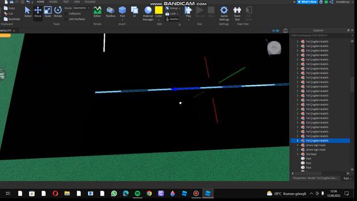
Task: Activate the Move tool
Action: tap(38, 12)
